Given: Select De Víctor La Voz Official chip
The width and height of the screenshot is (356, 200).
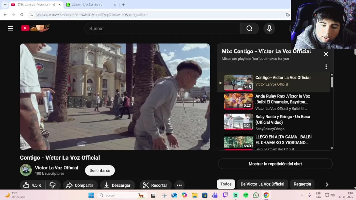Looking at the screenshot, I should [x=263, y=184].
